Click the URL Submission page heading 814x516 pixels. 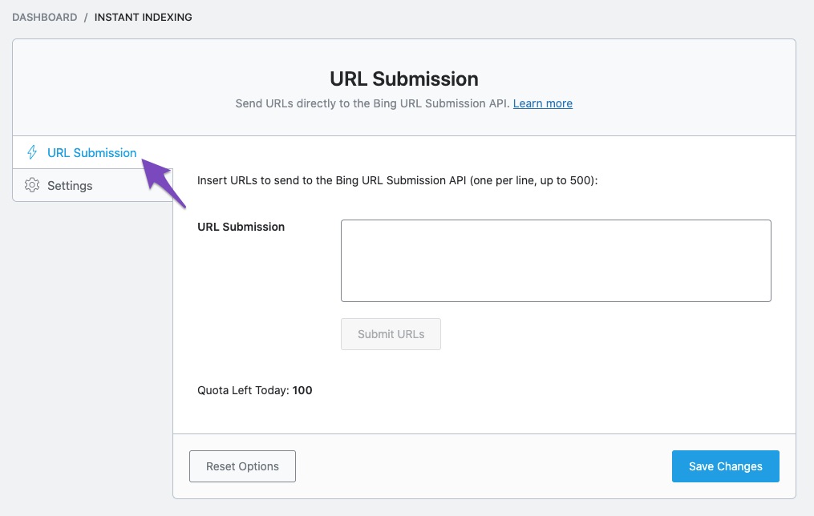404,79
